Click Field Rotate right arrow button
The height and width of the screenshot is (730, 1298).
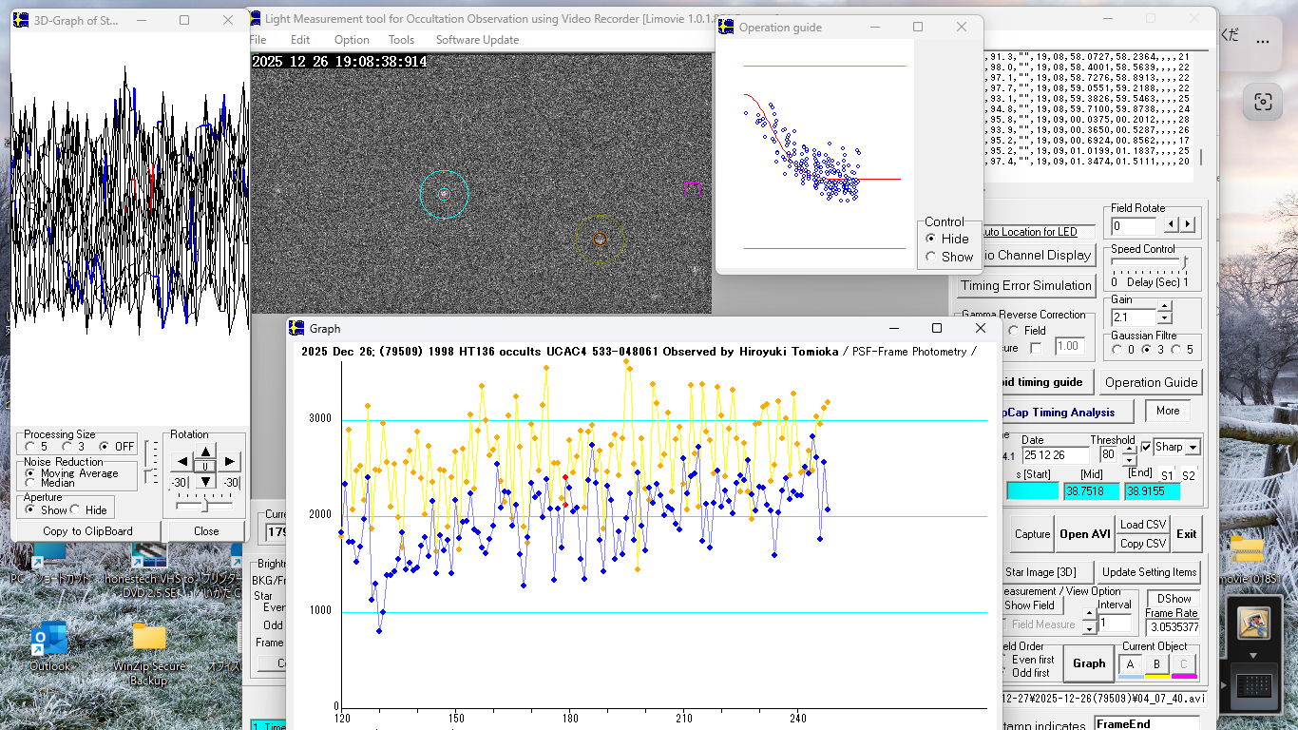click(1187, 225)
